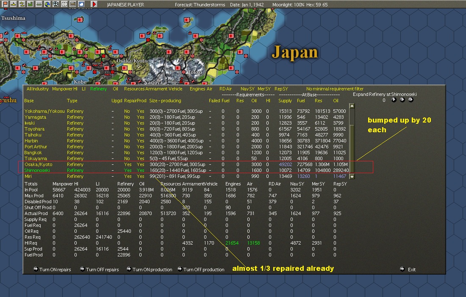Toggle Prod 'Yes' for Toyohara refinery
This screenshot has height=297, width=466.
pos(140,129)
